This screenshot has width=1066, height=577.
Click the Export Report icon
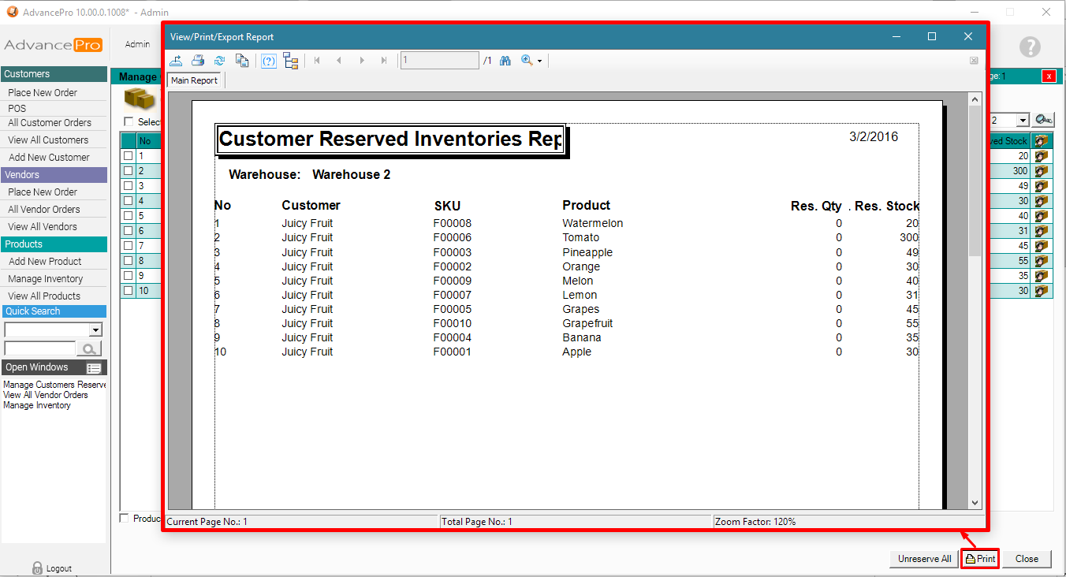pyautogui.click(x=177, y=61)
